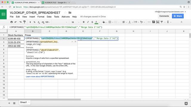Viewport: 191px width, 107px height.
Task: Open the View menu
Action: click(24, 17)
